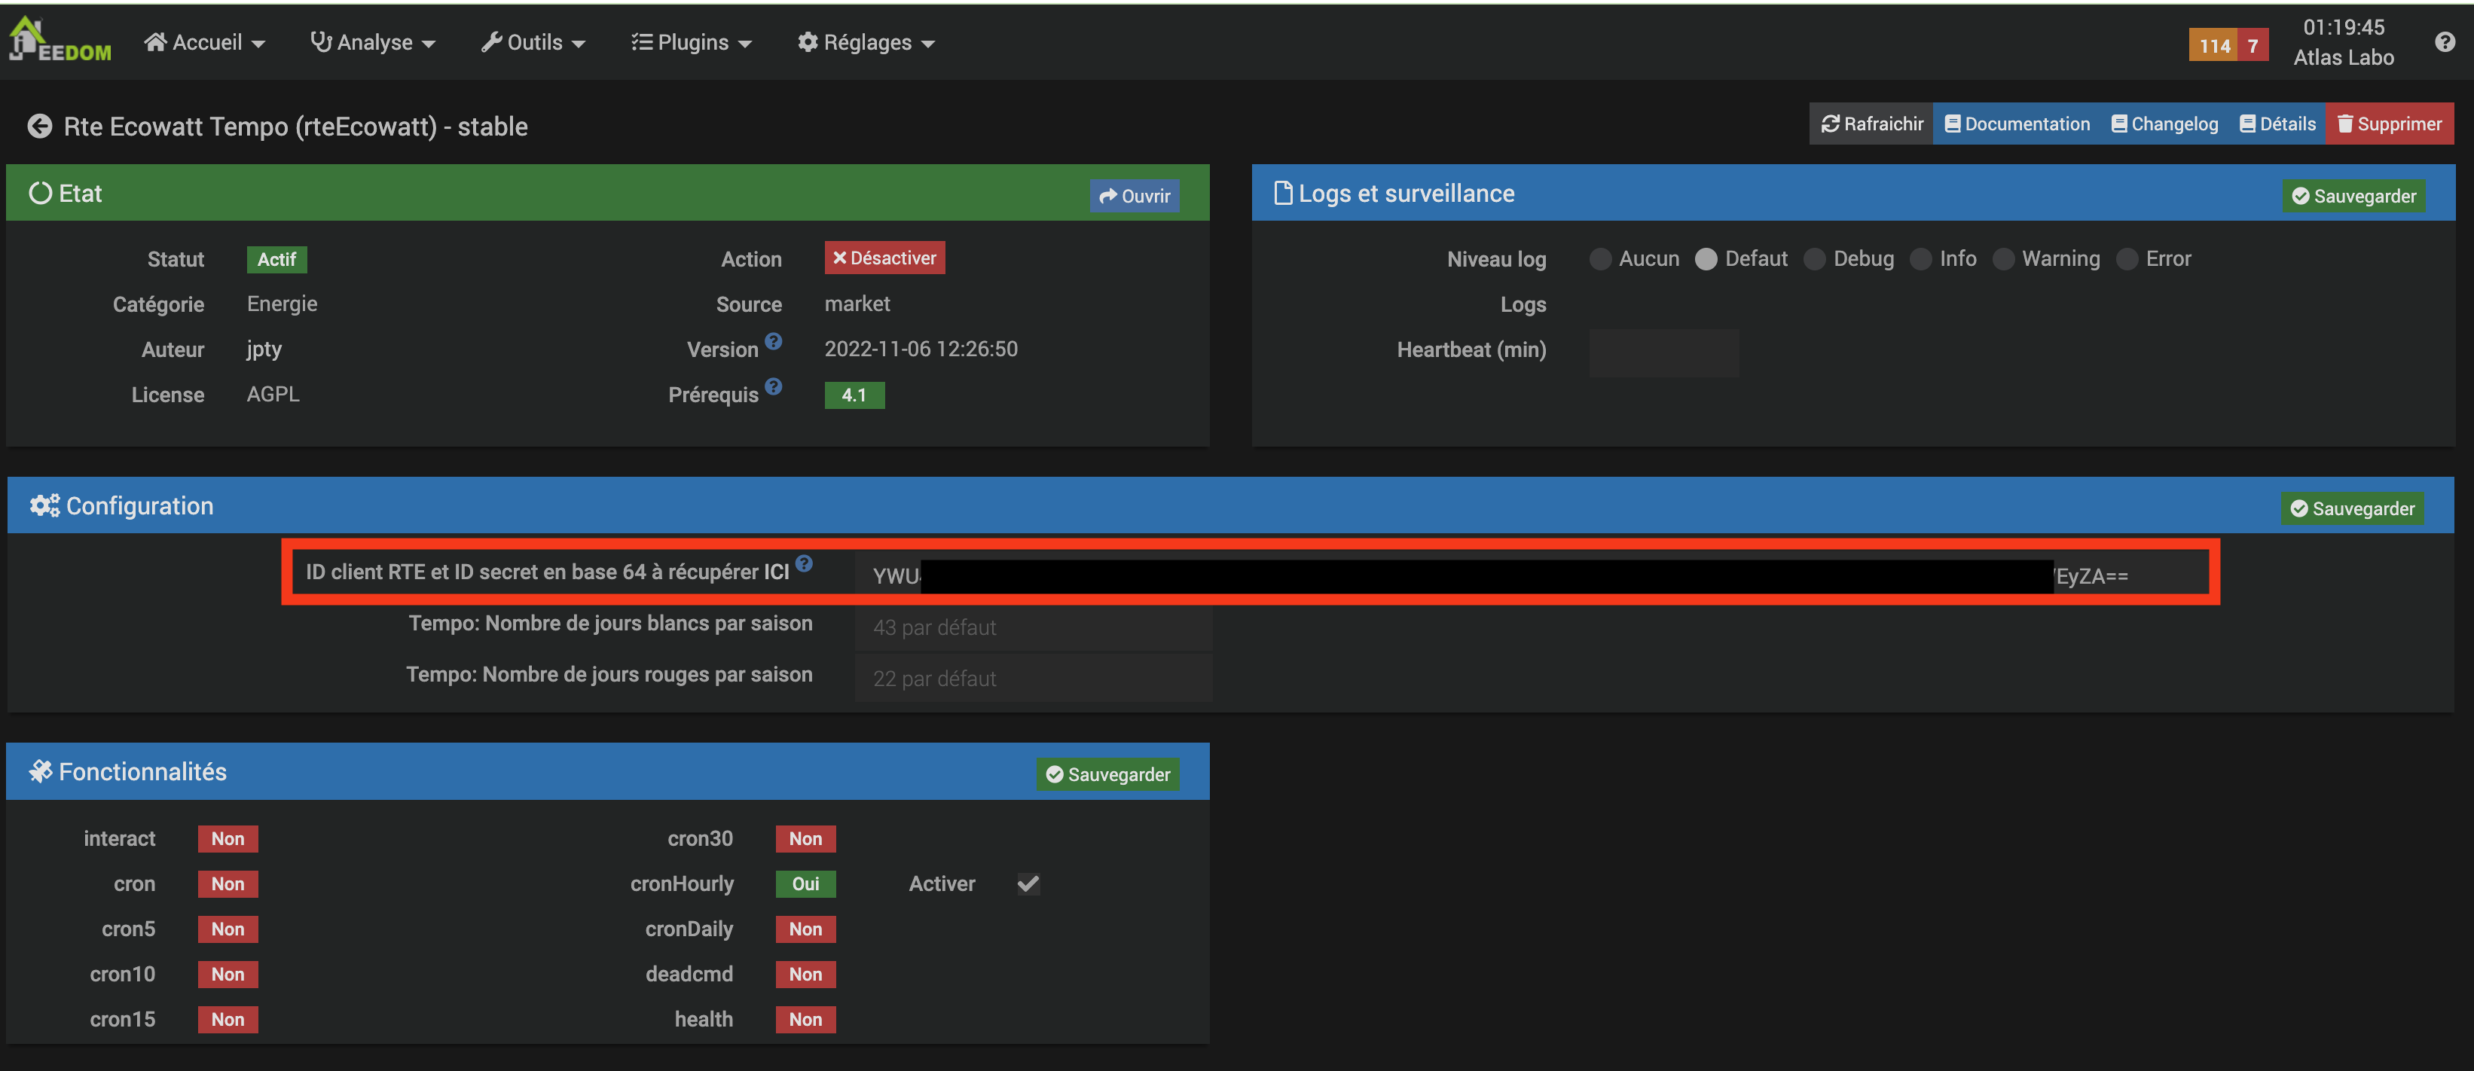
Task: Click the Non badge for cronDaily
Action: click(x=806, y=929)
